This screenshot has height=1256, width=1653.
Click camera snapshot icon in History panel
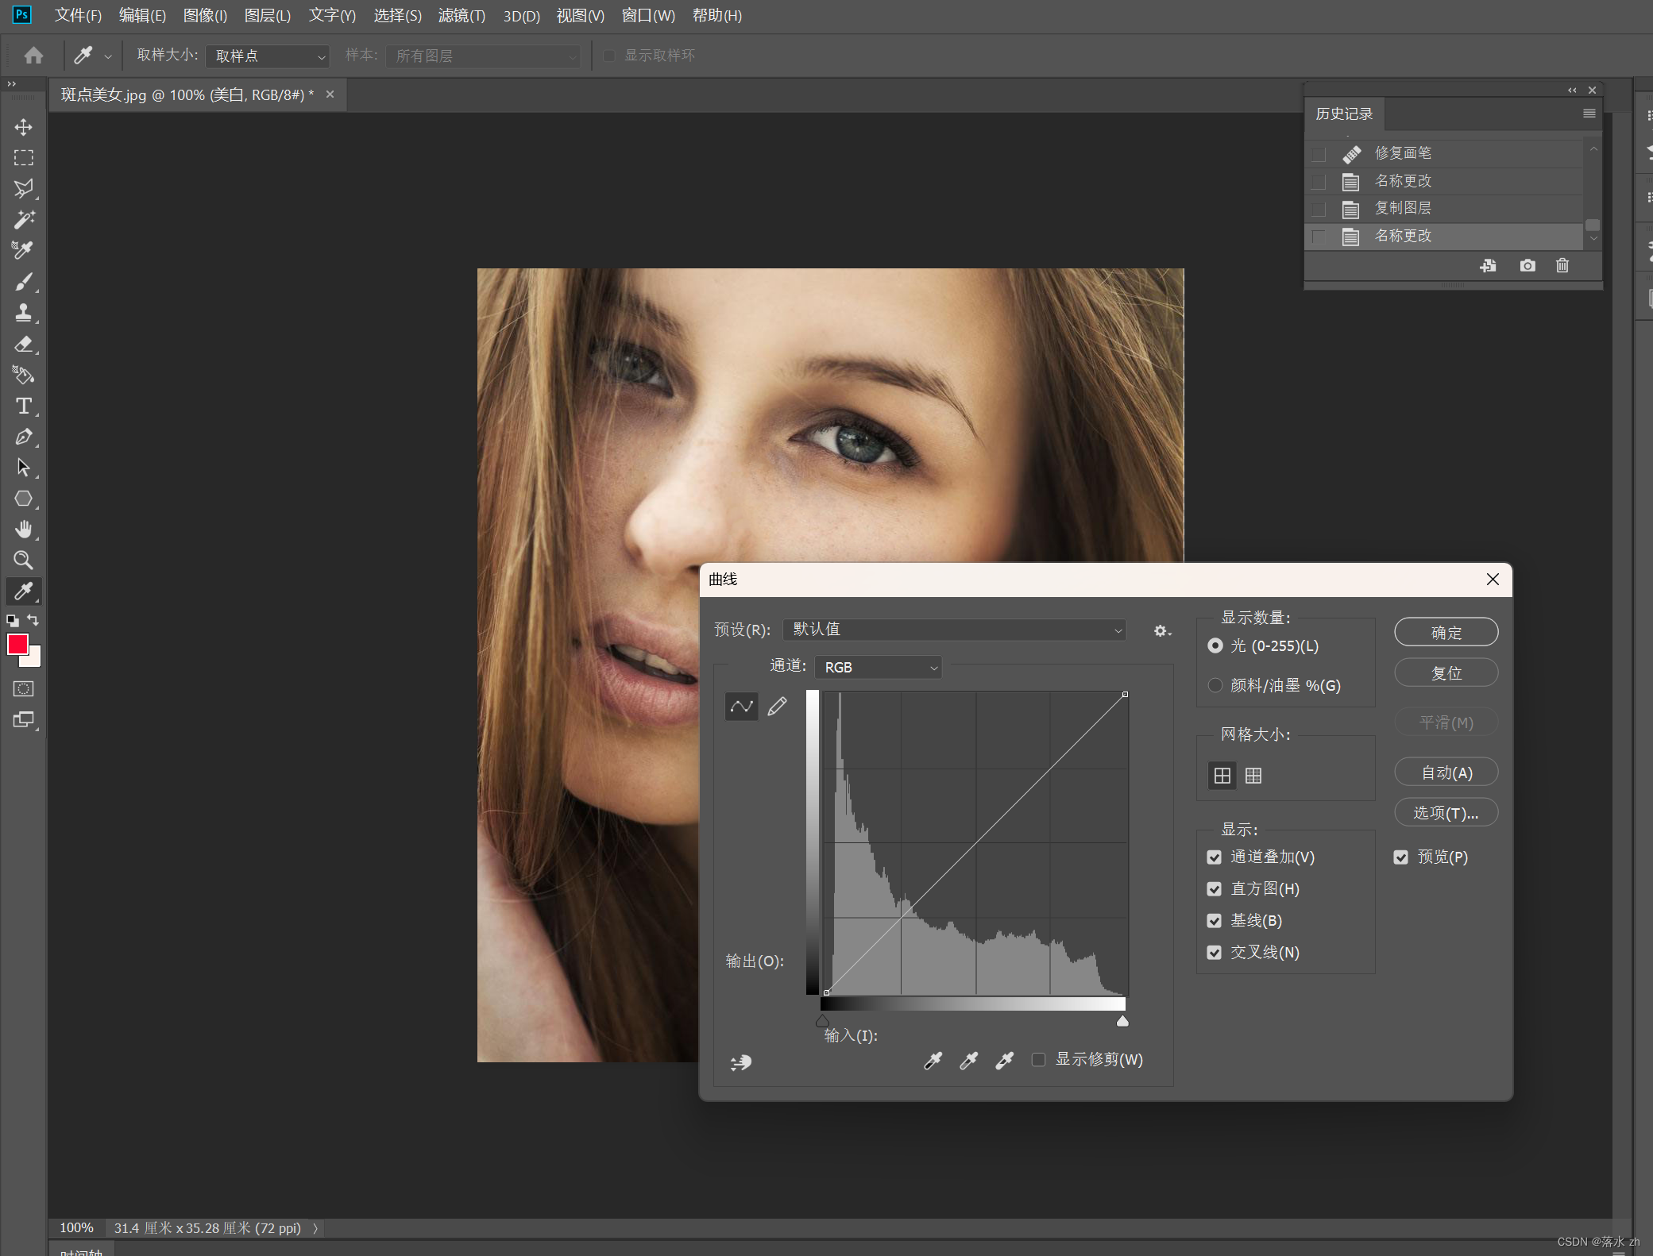pyautogui.click(x=1527, y=265)
